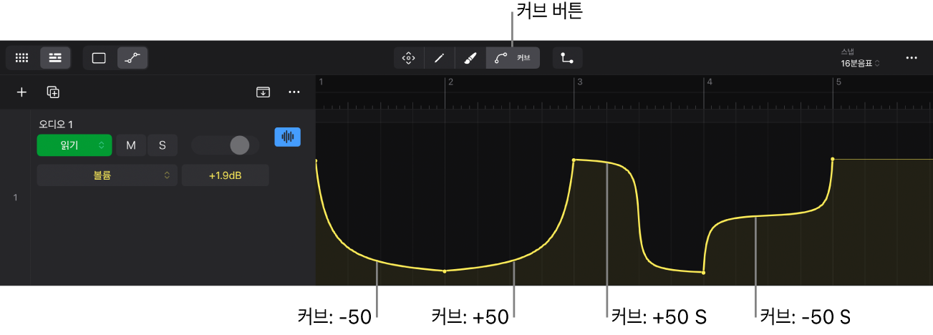Switch to the tracks view button
Image resolution: width=933 pixels, height=335 pixels.
[x=55, y=58]
